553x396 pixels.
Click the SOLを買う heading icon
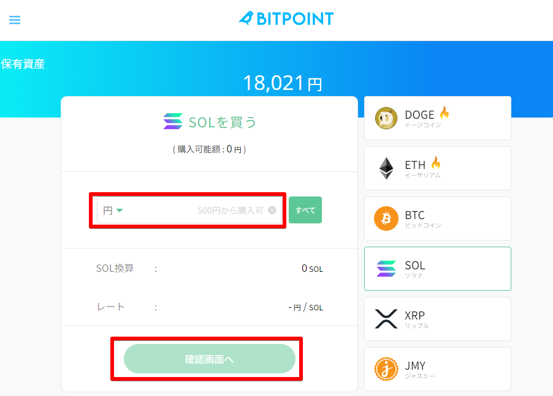173,122
